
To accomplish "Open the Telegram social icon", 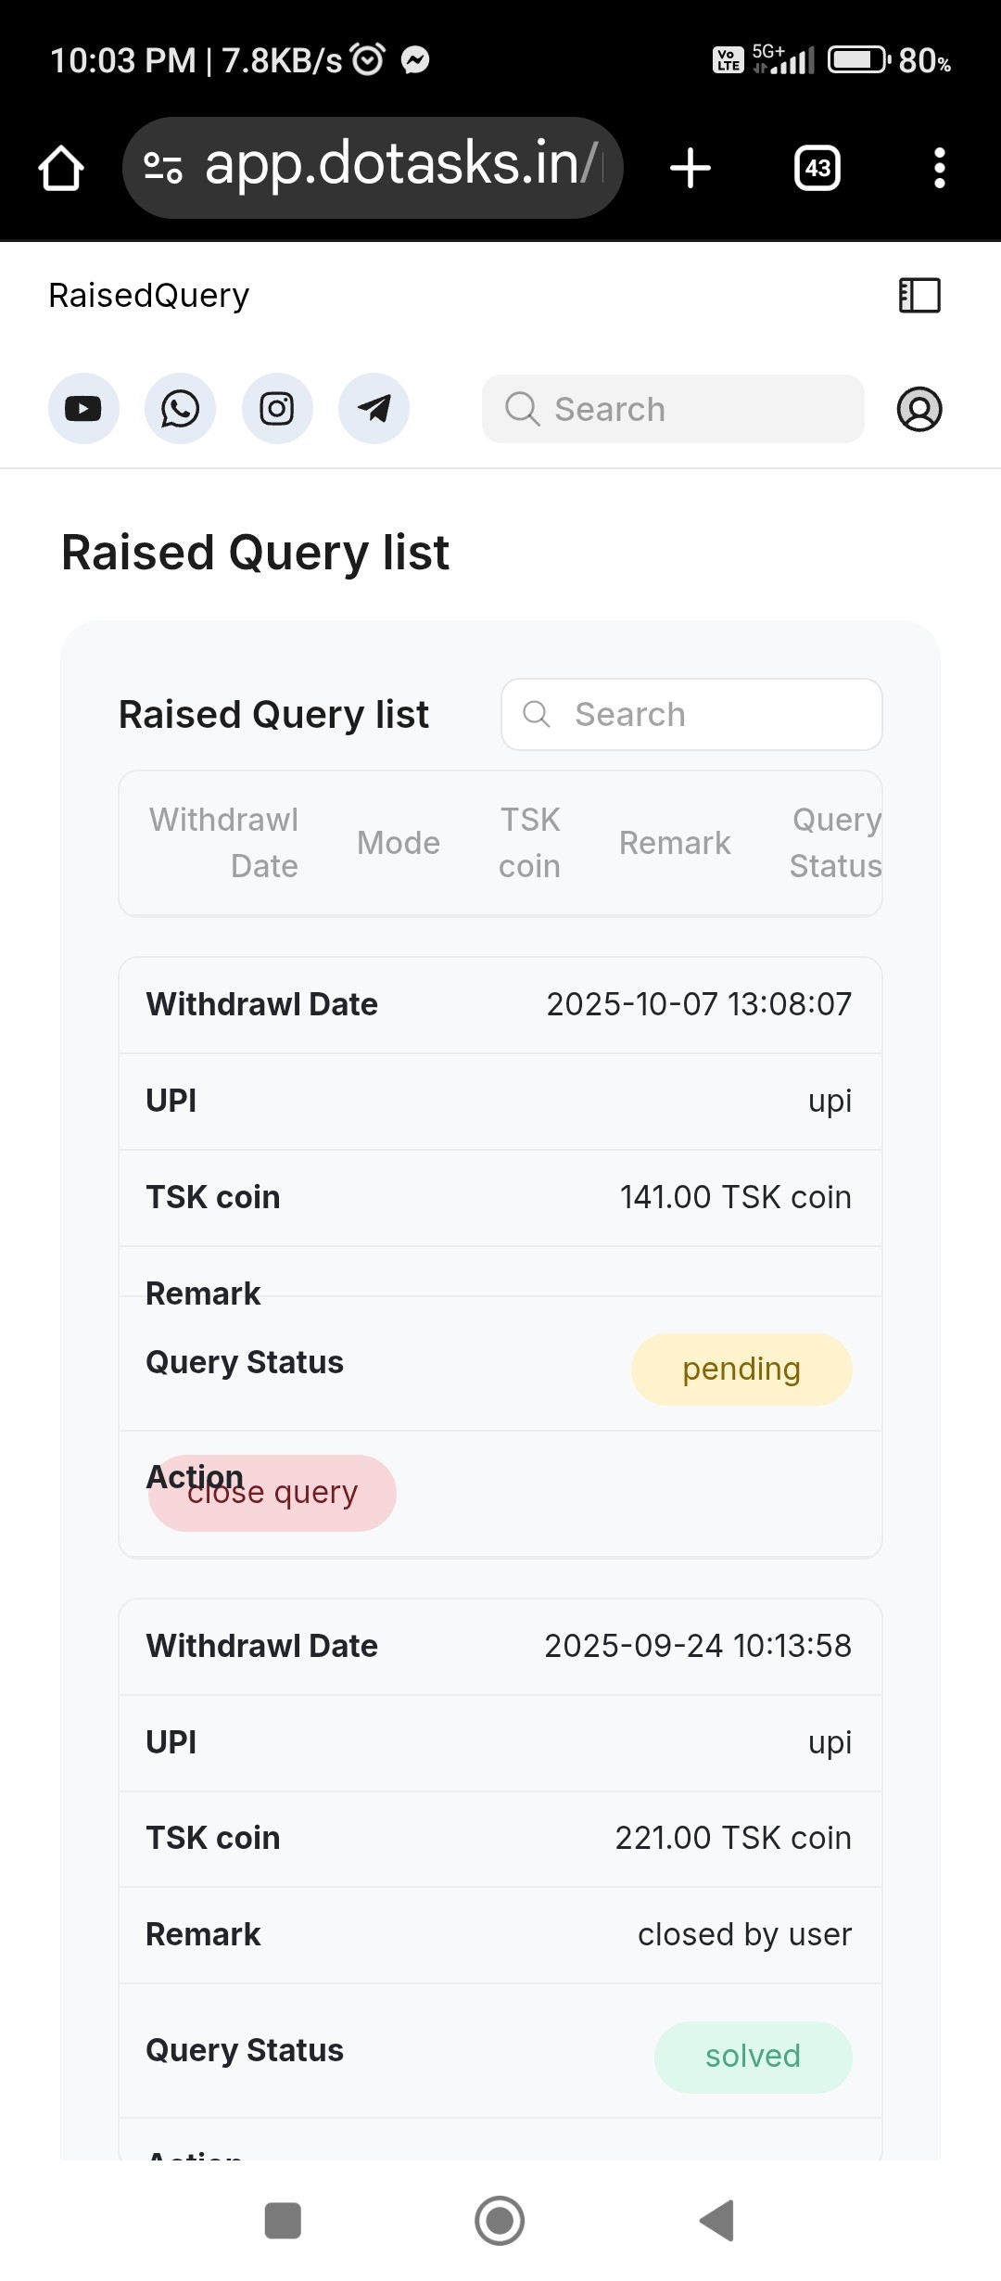I will coord(374,409).
